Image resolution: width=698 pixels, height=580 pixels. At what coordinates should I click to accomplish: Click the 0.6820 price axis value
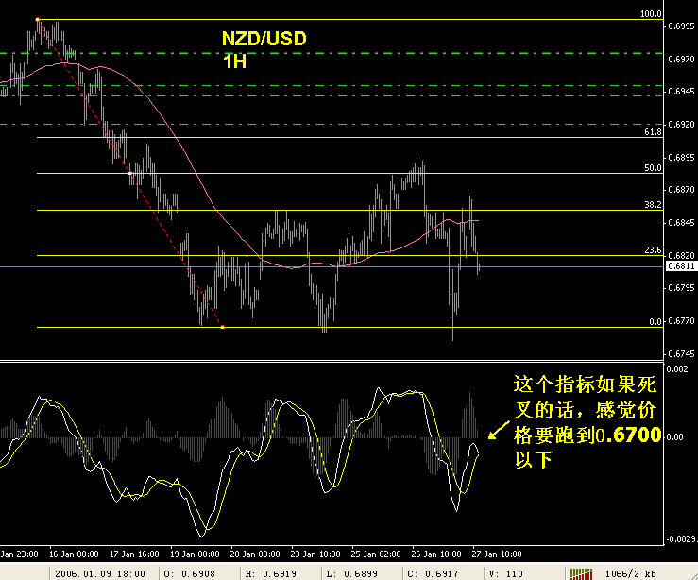point(681,255)
